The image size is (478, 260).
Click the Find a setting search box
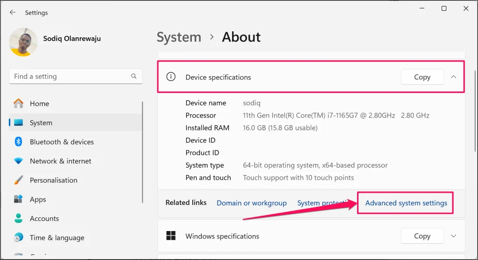point(70,77)
